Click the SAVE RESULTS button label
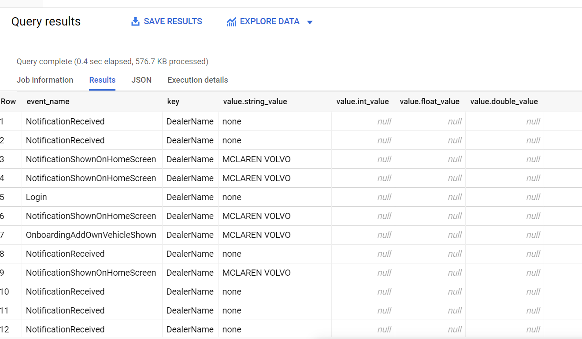Viewport: 582px width, 339px height. [x=173, y=22]
